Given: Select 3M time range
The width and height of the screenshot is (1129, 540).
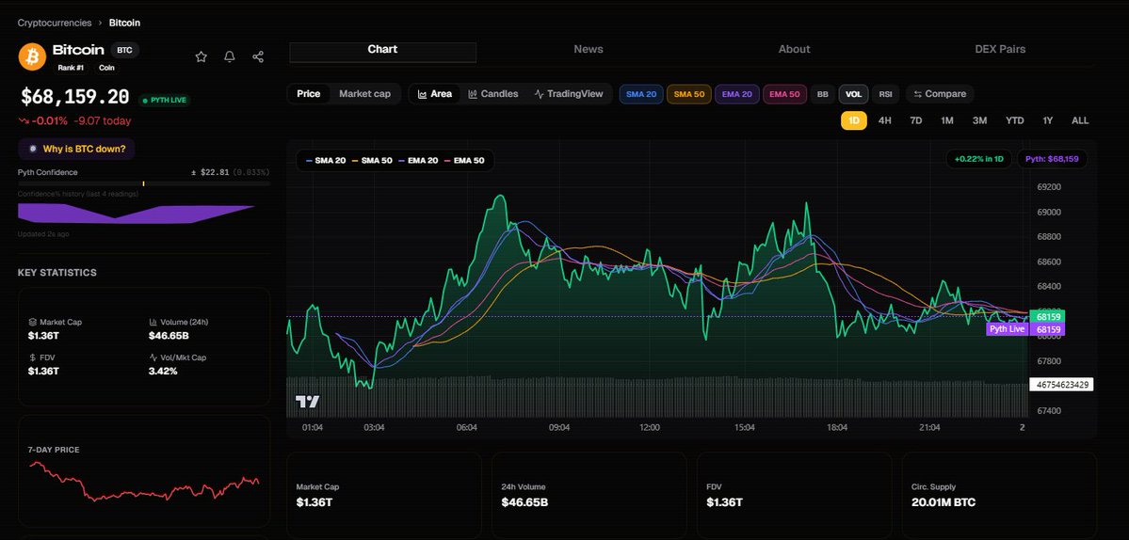Looking at the screenshot, I should click(979, 120).
